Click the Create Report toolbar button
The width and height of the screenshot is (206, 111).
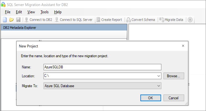(109, 20)
